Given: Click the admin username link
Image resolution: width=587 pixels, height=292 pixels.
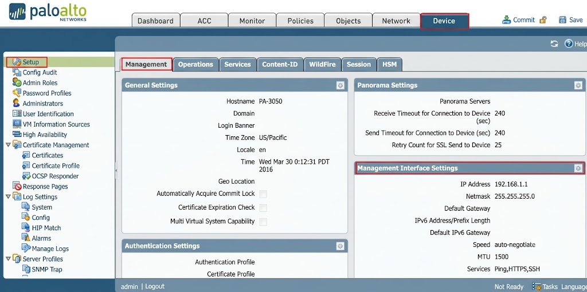Looking at the screenshot, I should pyautogui.click(x=129, y=286).
